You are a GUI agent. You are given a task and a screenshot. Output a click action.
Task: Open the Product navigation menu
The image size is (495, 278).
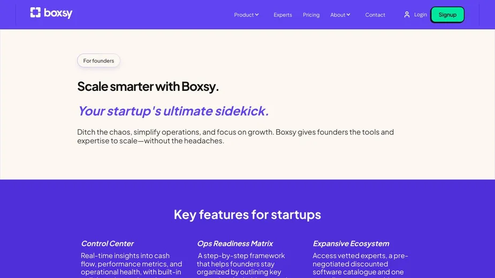[x=243, y=15]
